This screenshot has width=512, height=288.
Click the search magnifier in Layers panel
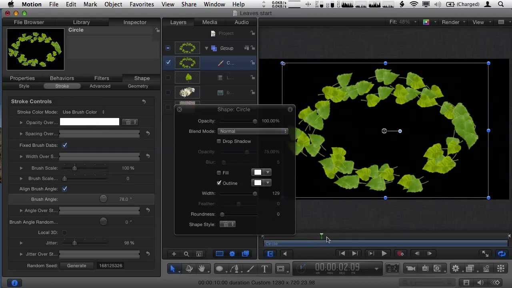click(186, 254)
